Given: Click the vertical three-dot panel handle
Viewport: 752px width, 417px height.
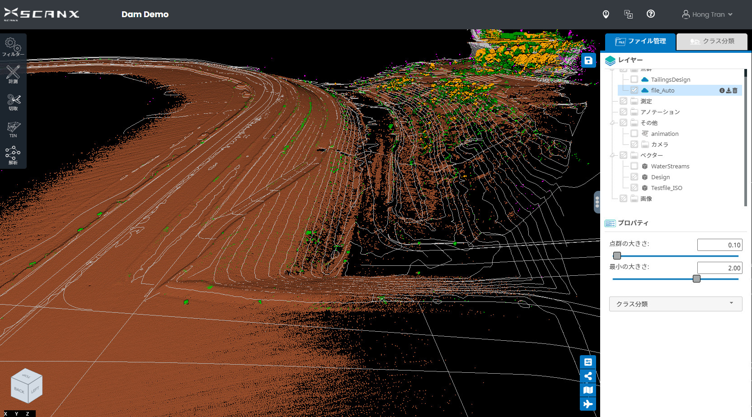Looking at the screenshot, I should [597, 202].
